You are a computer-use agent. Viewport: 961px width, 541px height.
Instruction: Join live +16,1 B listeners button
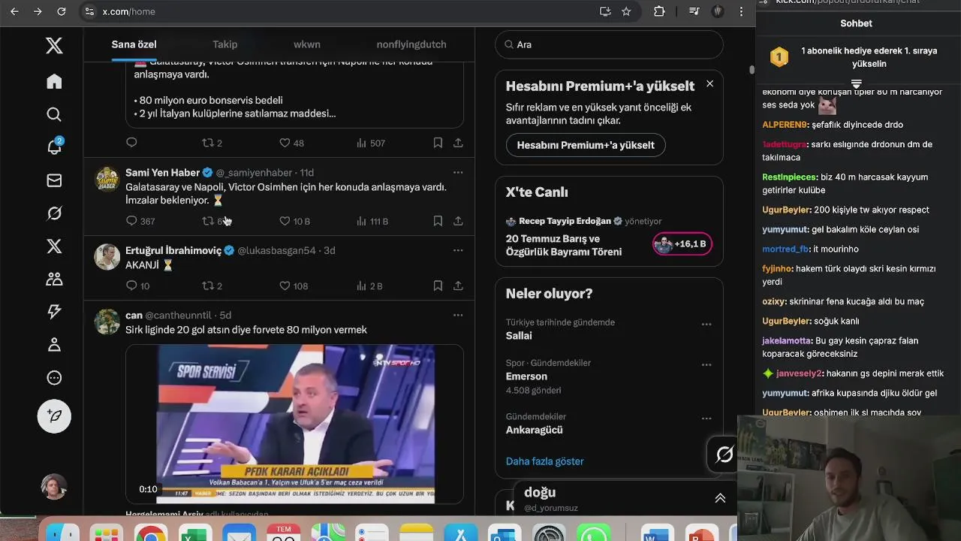coord(682,244)
